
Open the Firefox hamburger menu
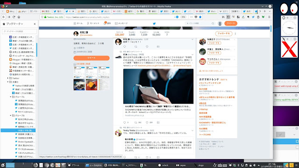click(269, 17)
